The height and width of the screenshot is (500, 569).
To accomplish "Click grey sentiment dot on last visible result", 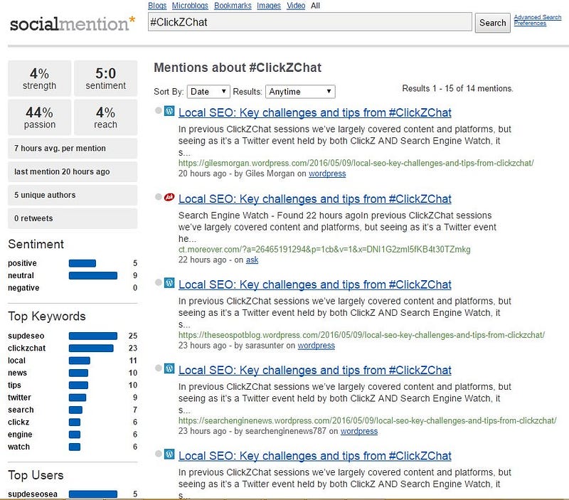I will (158, 454).
